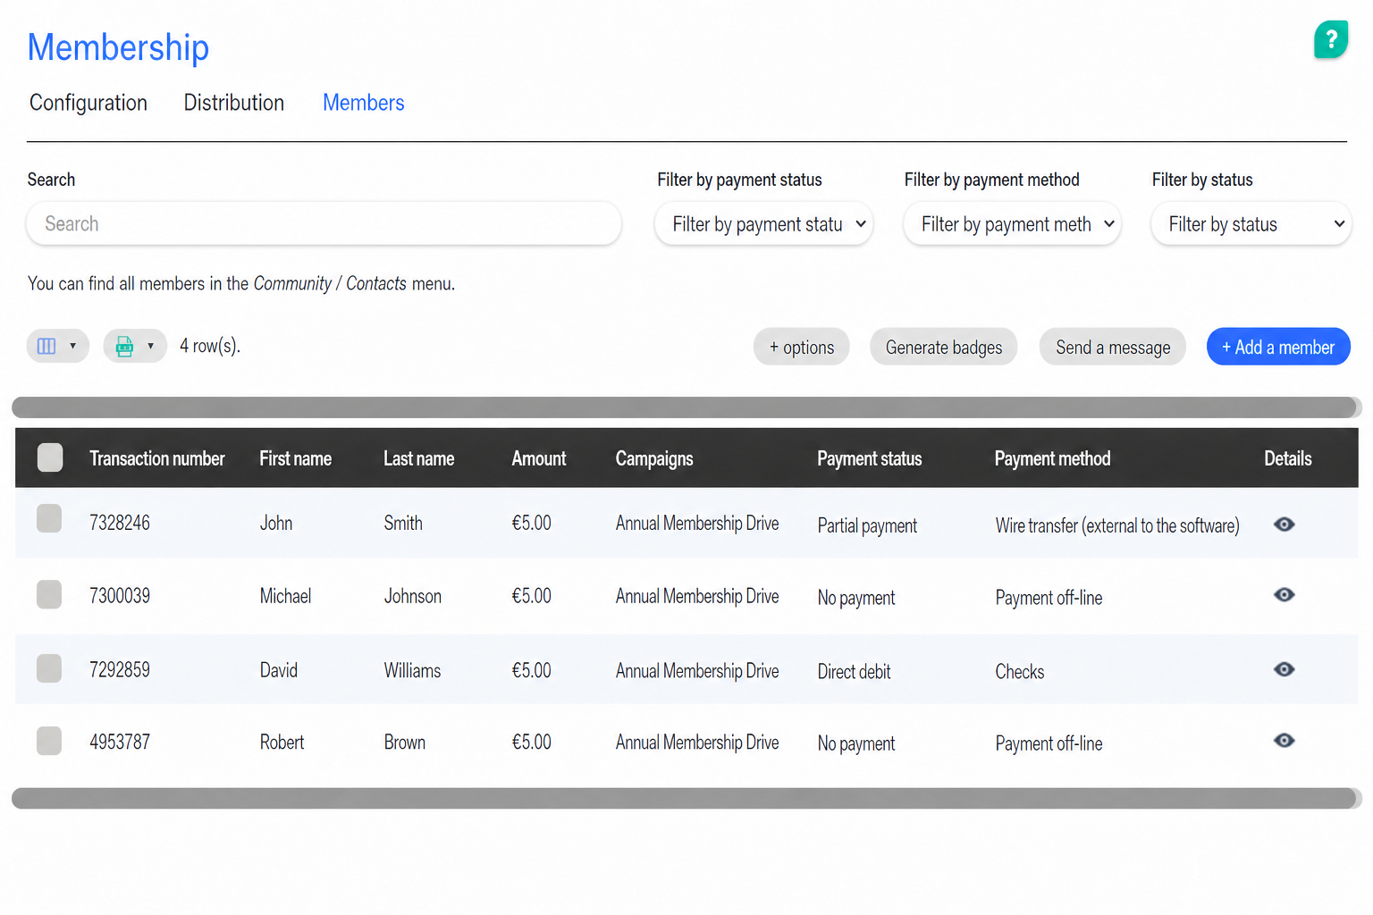The height and width of the screenshot is (915, 1373).
Task: View details for David Williams via eye icon
Action: [1284, 669]
